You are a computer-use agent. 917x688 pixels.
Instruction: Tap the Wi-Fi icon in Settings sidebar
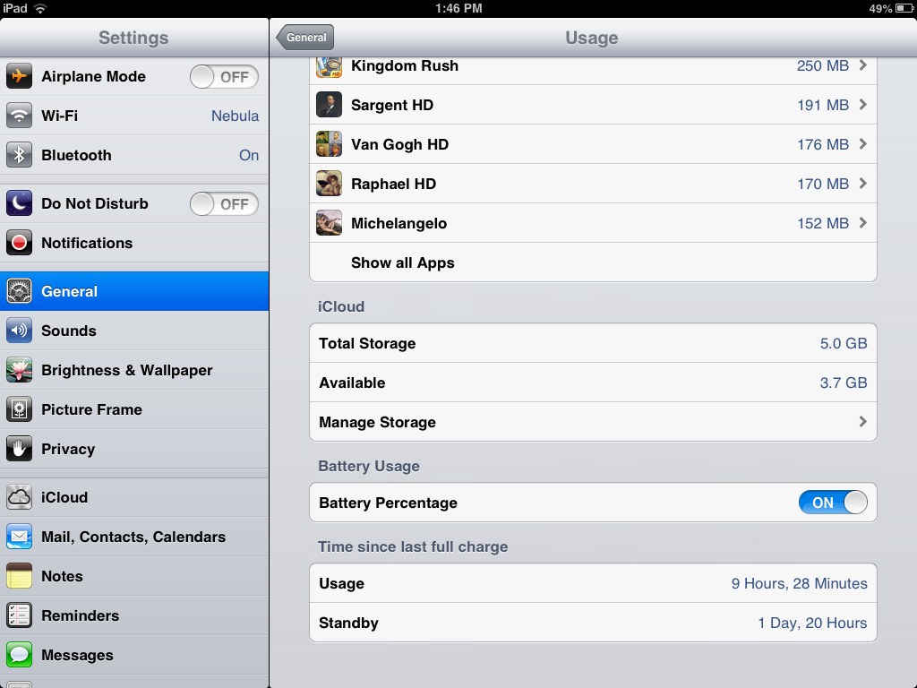[x=19, y=116]
